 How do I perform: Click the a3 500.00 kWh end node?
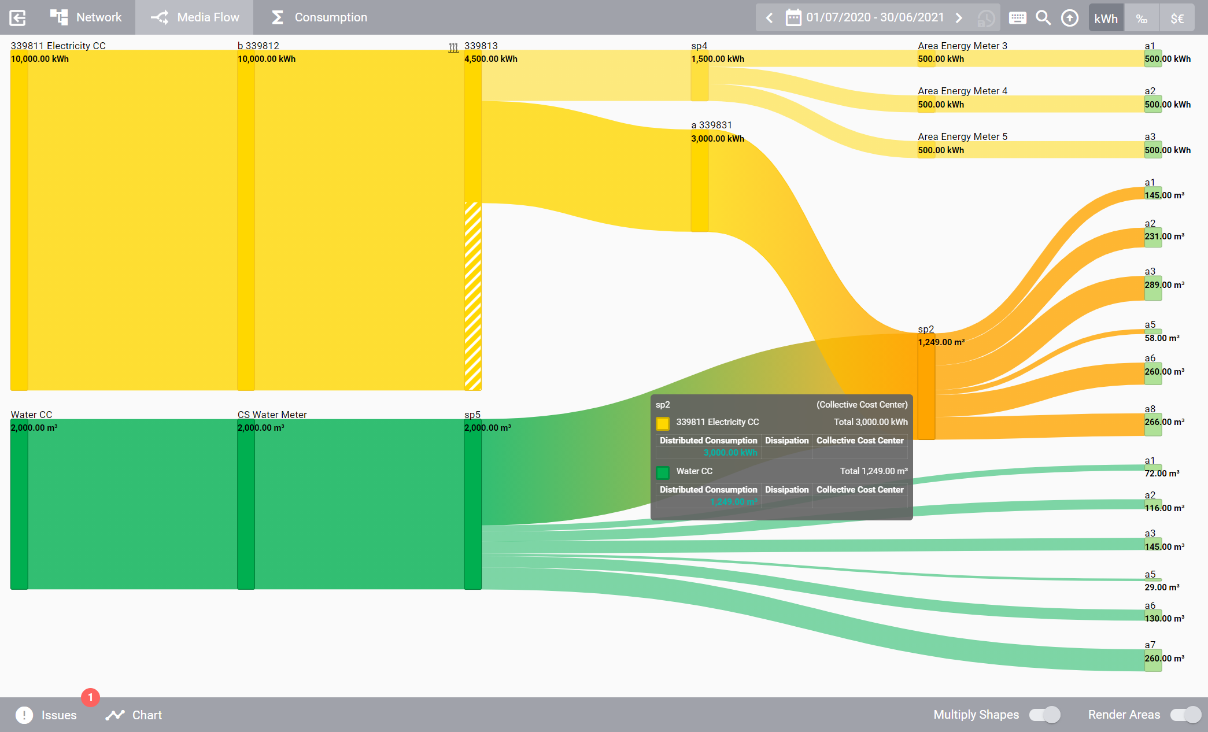(x=1153, y=150)
